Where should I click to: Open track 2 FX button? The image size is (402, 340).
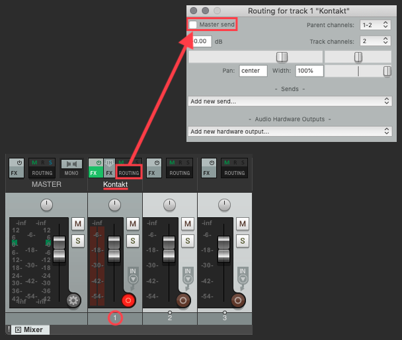[x=154, y=173]
